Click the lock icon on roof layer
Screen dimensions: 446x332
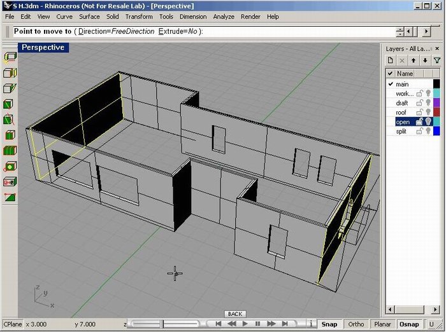tap(421, 113)
